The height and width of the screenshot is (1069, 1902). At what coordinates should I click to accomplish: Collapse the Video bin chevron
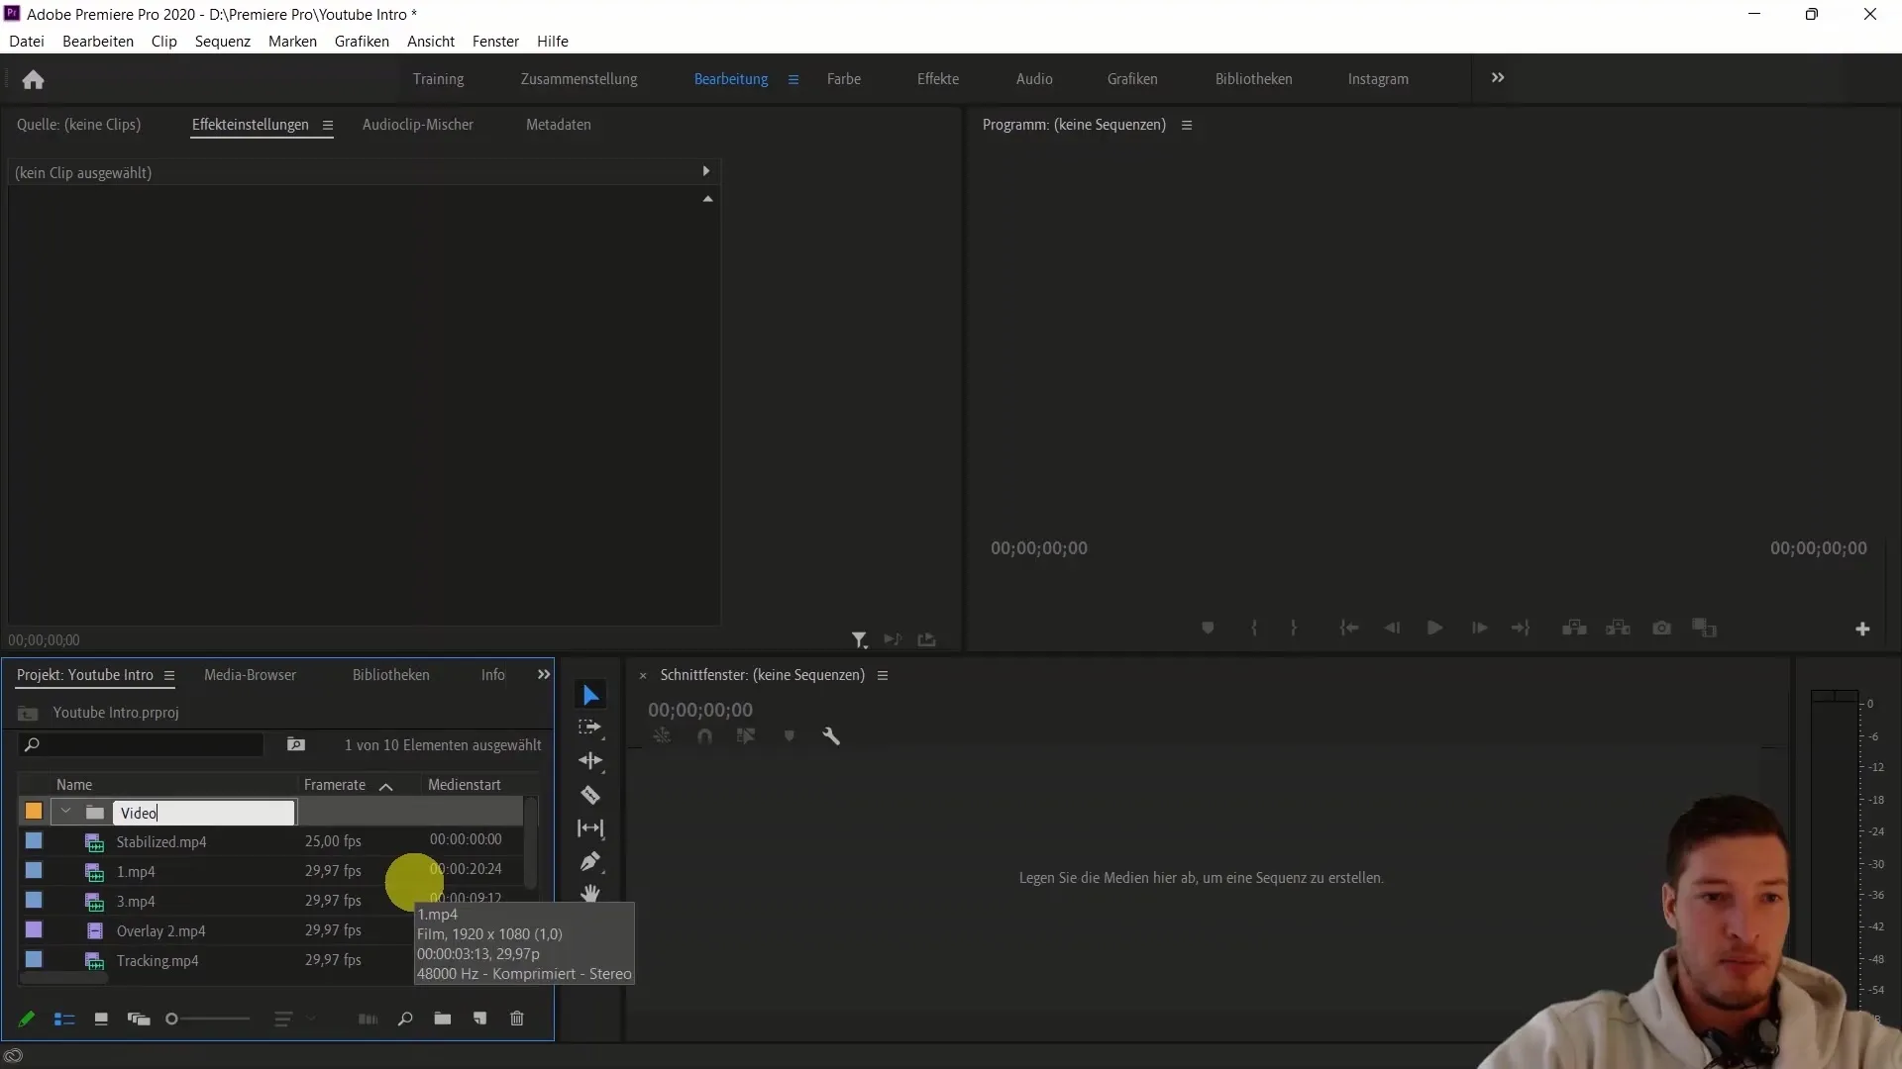click(65, 812)
